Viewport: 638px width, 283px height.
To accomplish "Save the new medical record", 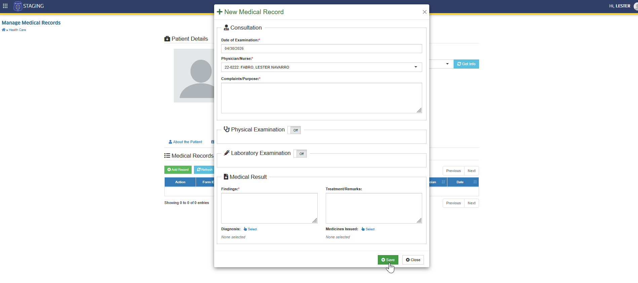I will (388, 260).
